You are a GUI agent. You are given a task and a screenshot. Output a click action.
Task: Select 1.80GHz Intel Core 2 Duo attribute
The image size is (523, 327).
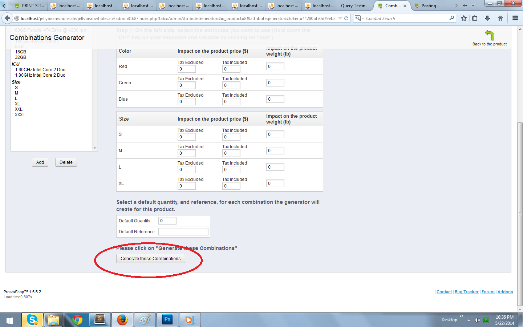(x=40, y=75)
